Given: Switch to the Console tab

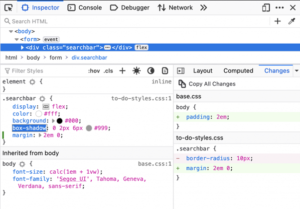Looking at the screenshot, I should [85, 7].
